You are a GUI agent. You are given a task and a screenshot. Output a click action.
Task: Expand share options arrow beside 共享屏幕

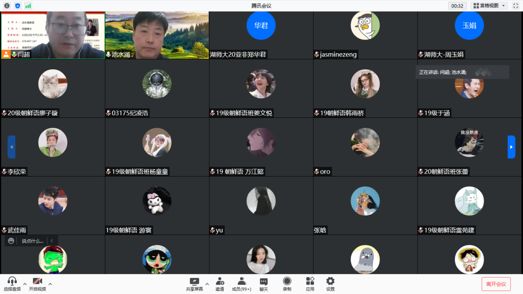pyautogui.click(x=207, y=284)
